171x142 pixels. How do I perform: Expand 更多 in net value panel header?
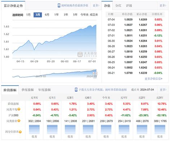coord(163,5)
